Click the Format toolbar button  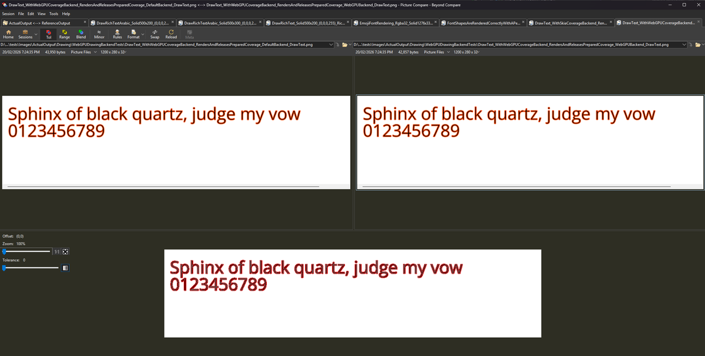pyautogui.click(x=134, y=34)
